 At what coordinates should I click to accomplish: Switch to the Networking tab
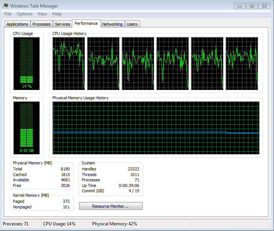(x=112, y=24)
